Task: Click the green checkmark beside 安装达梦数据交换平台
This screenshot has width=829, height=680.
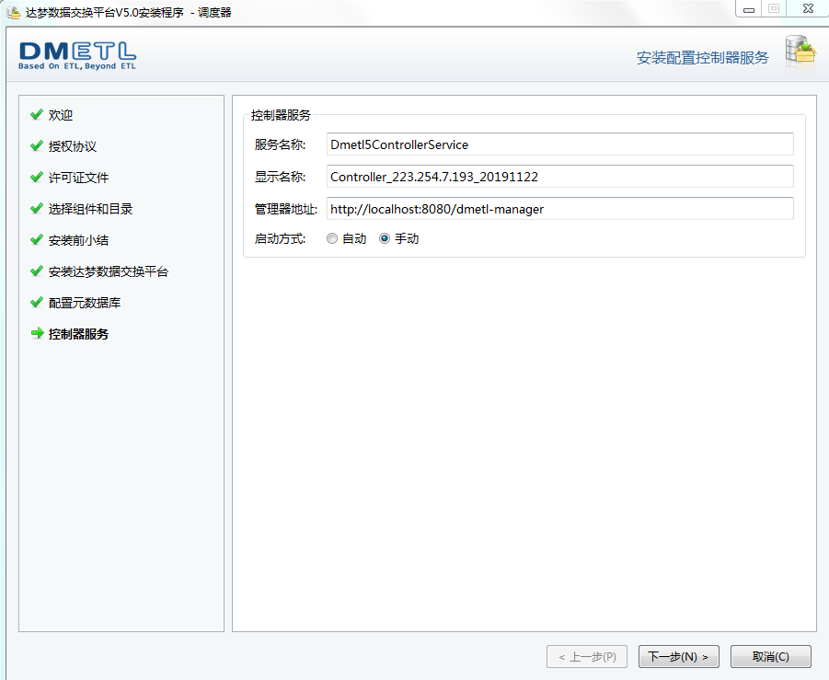Action: click(x=37, y=271)
